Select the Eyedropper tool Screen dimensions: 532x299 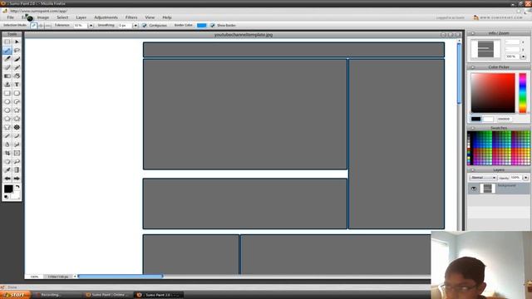click(7, 169)
